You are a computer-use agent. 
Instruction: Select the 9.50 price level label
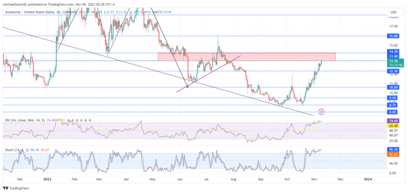coord(393,98)
